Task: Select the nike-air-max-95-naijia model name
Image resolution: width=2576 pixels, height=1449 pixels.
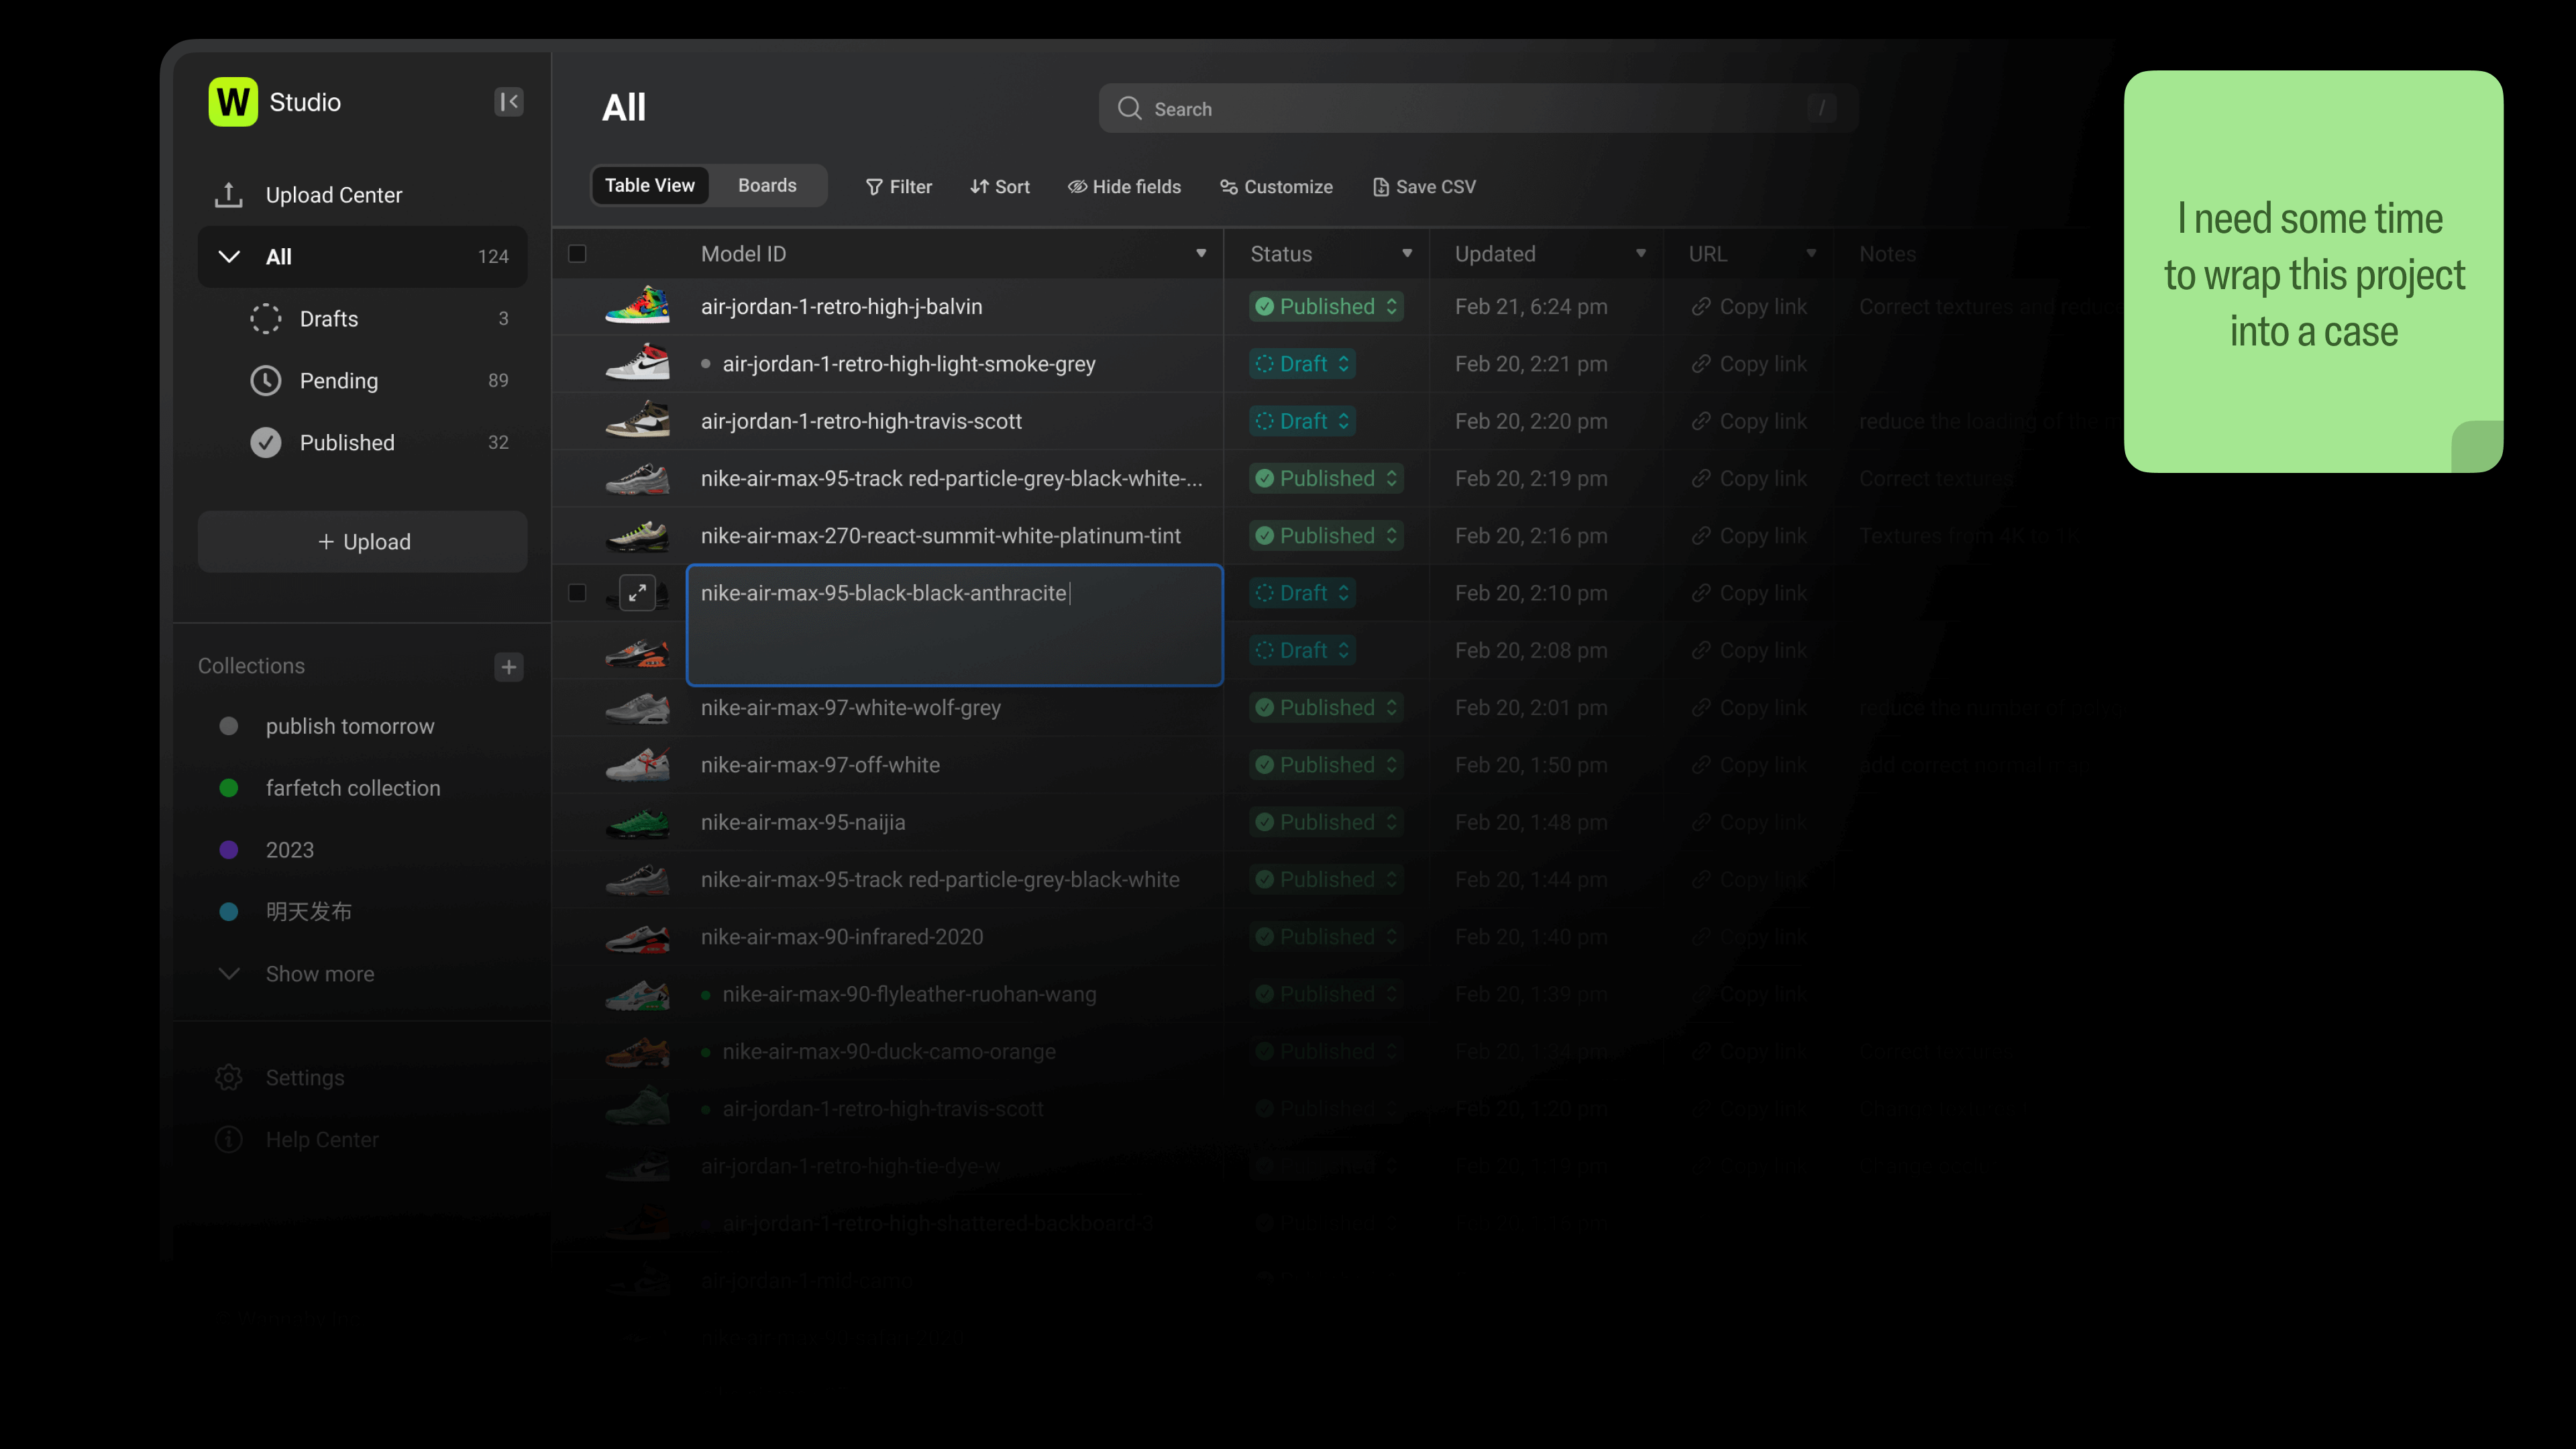Action: point(803,822)
